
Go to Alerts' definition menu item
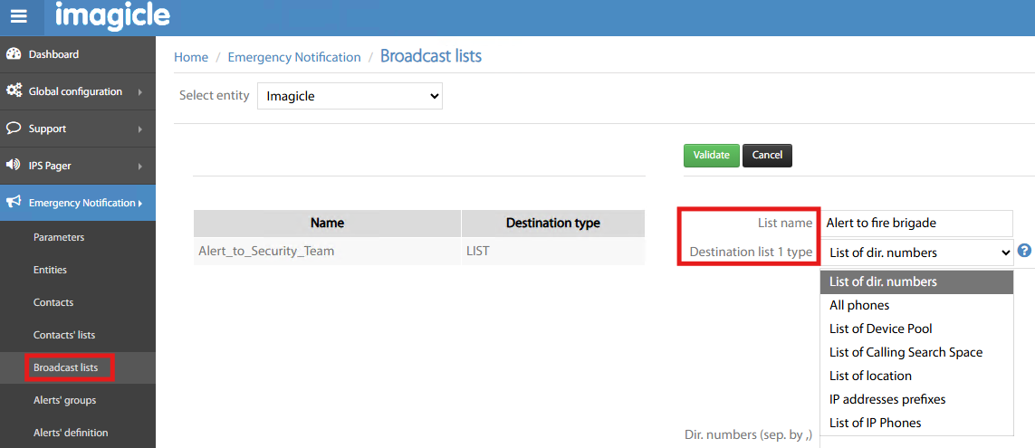point(71,433)
